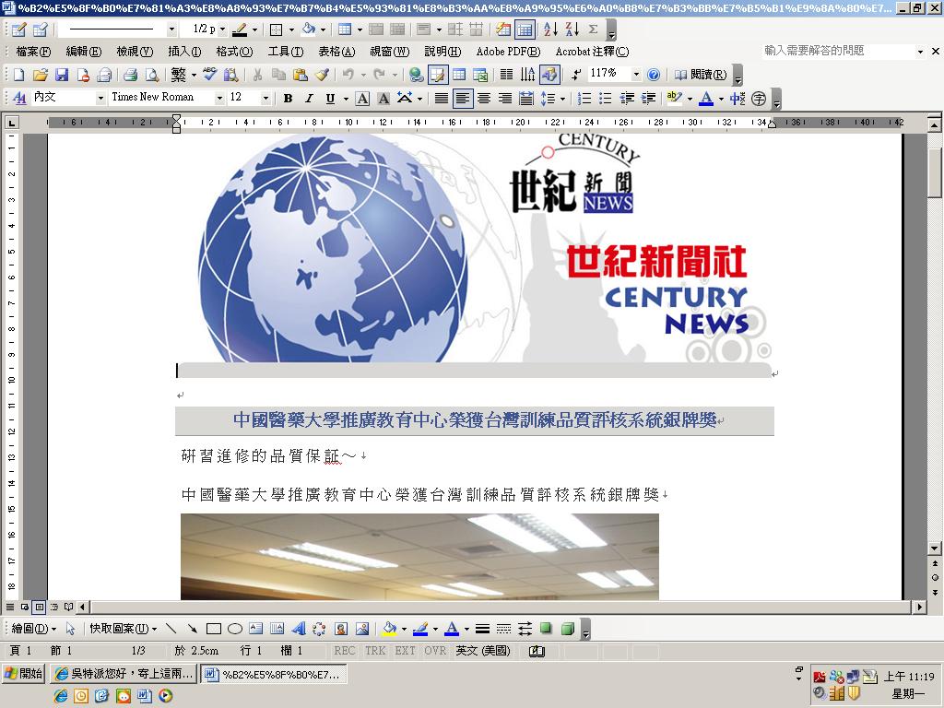Click the Save floppy disk icon
The image size is (944, 708).
click(x=62, y=75)
